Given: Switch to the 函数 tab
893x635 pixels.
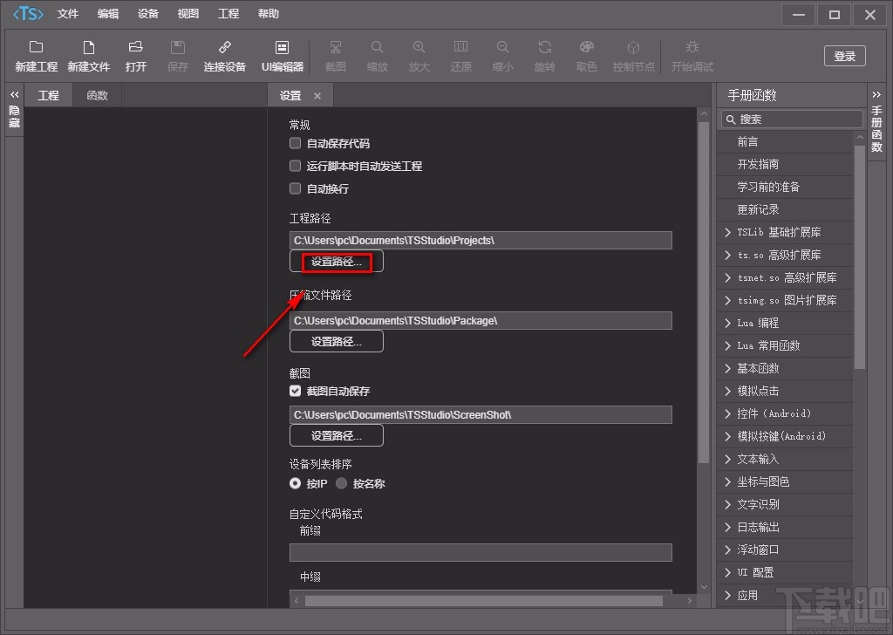Looking at the screenshot, I should 97,95.
